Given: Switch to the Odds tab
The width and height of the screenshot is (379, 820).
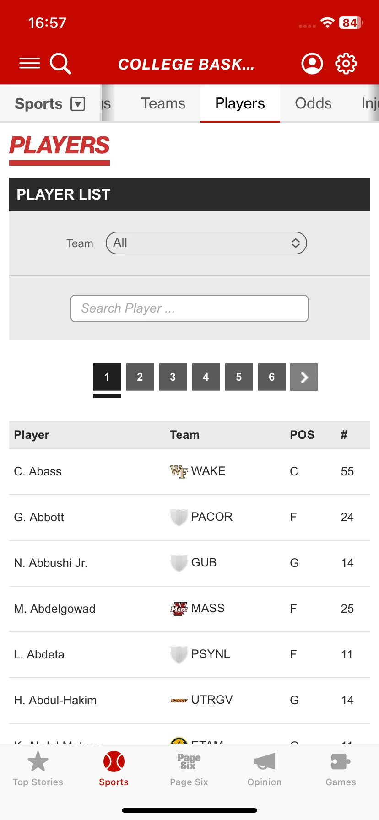Looking at the screenshot, I should 313,103.
